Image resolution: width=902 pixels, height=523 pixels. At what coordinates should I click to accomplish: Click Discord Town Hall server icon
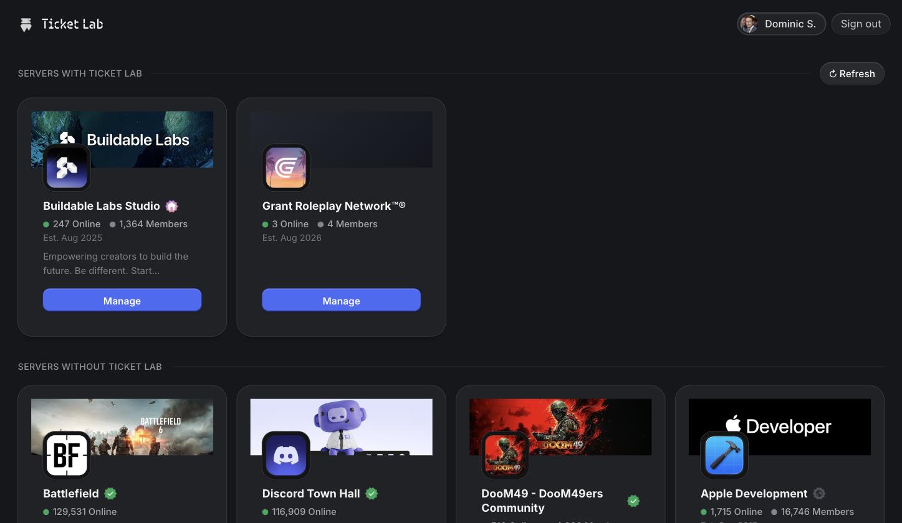286,455
